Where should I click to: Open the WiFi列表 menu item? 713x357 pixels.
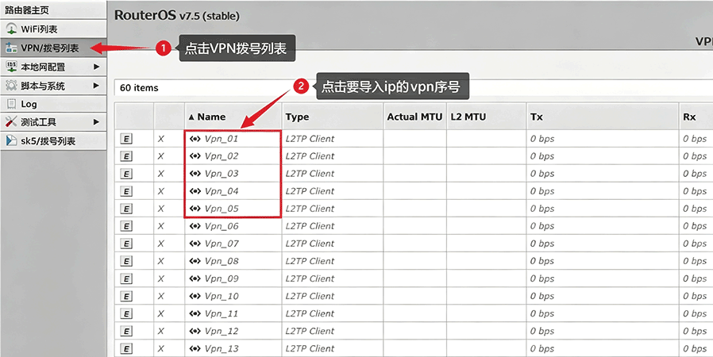click(53, 29)
